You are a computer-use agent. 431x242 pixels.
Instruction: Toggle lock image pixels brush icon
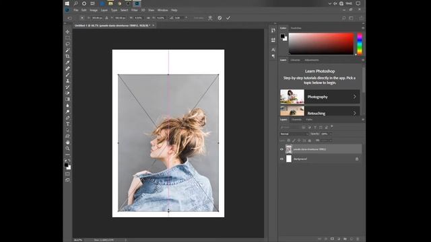[x=294, y=140]
